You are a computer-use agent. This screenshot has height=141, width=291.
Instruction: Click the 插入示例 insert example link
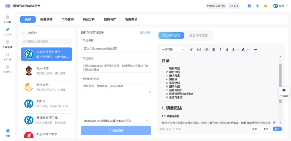(145, 32)
